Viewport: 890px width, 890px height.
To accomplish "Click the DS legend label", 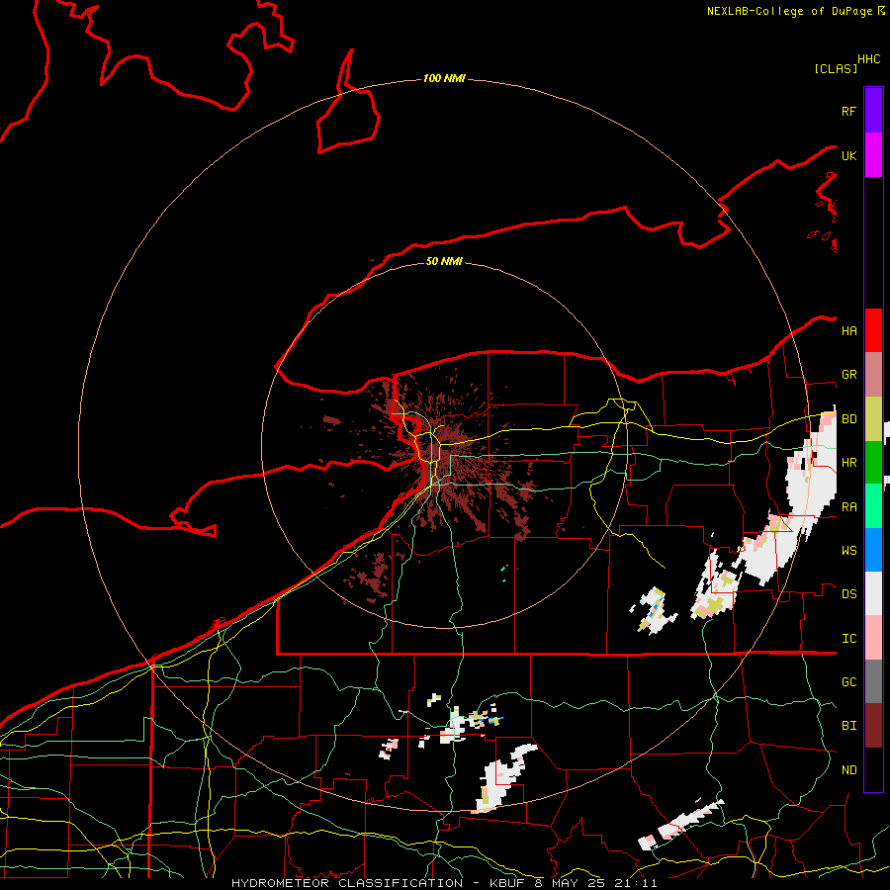I will [x=848, y=593].
